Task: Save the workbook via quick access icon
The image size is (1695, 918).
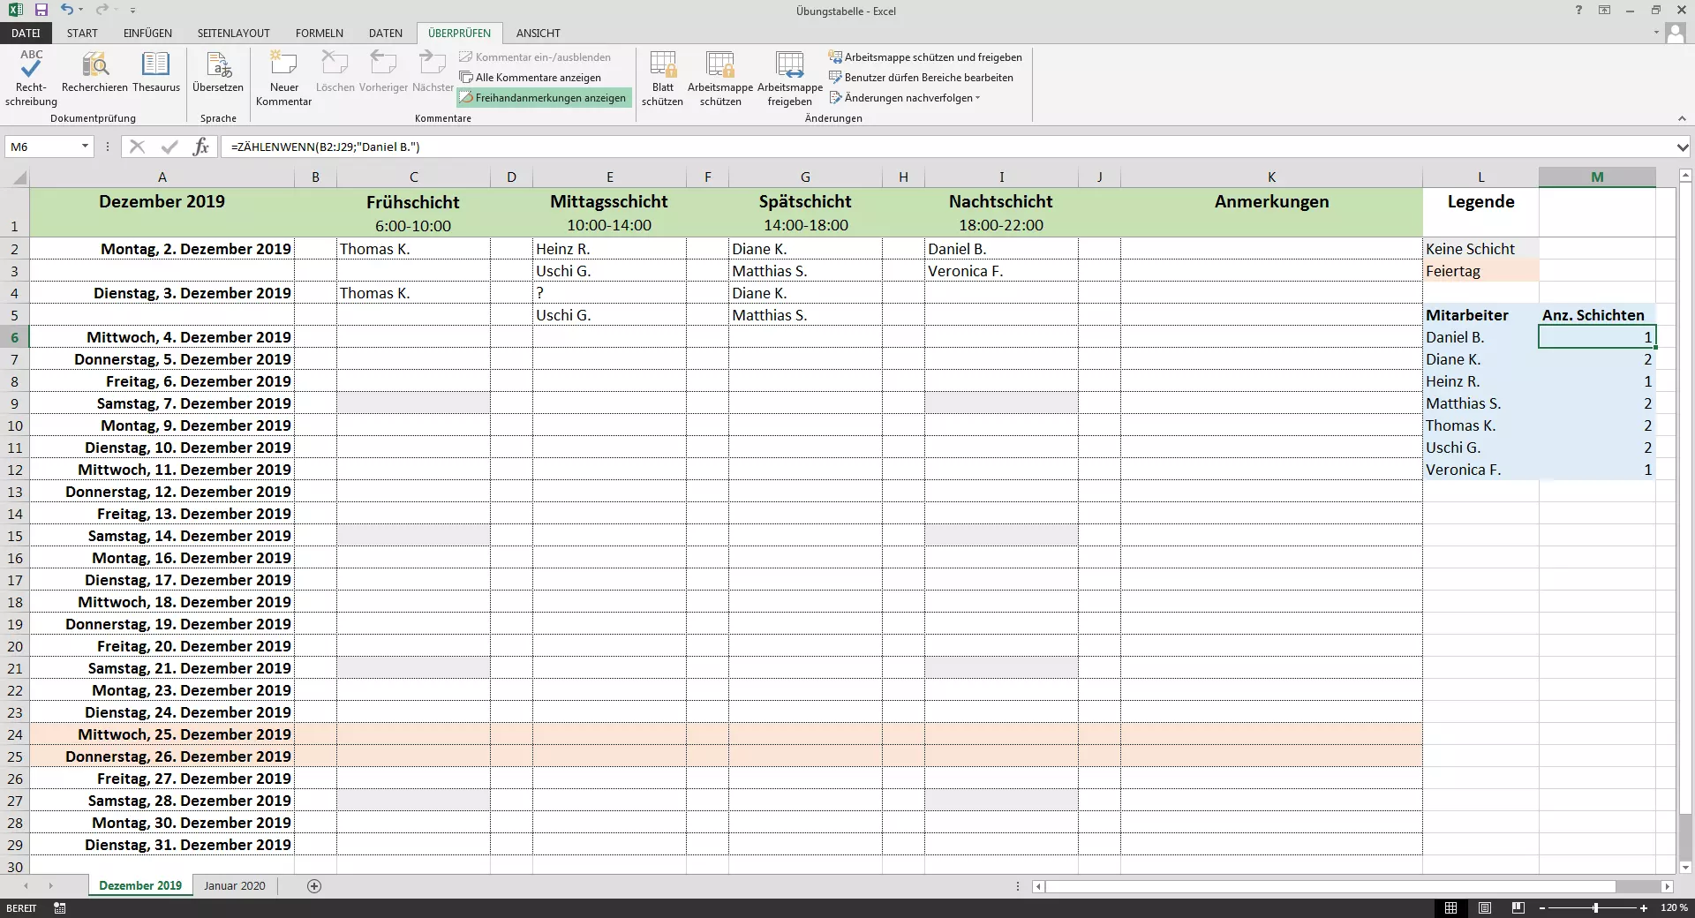Action: click(41, 10)
